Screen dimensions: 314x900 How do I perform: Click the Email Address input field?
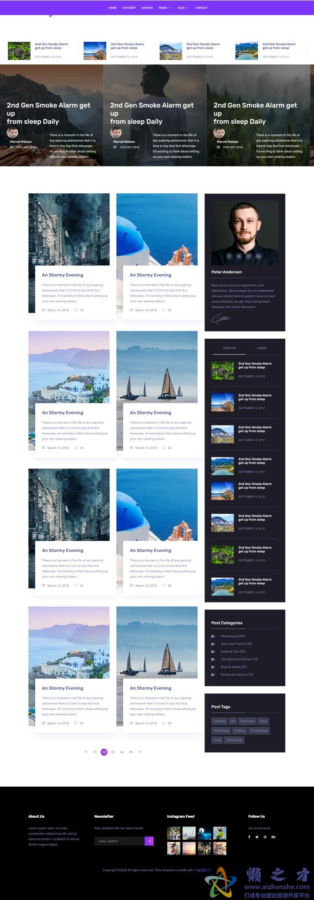point(119,841)
